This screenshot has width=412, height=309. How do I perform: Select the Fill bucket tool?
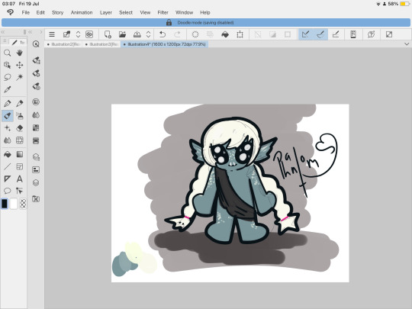(x=8, y=154)
